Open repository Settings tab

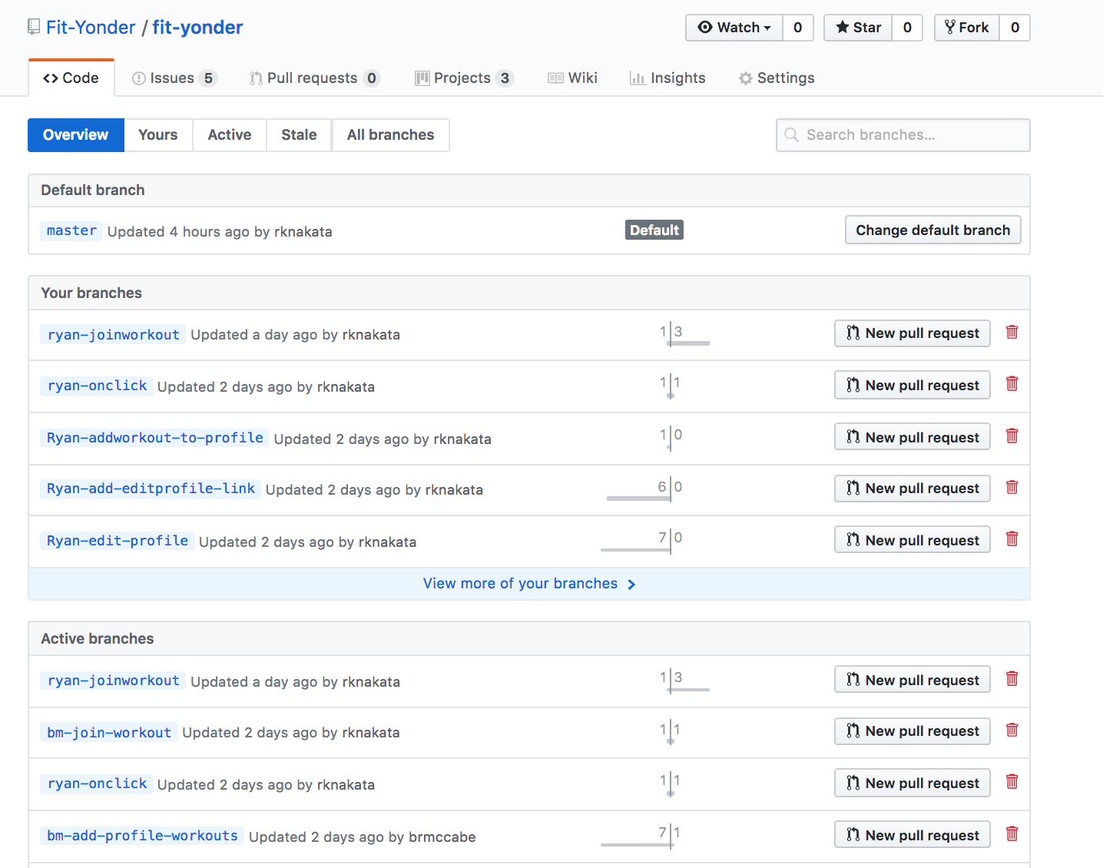point(777,78)
